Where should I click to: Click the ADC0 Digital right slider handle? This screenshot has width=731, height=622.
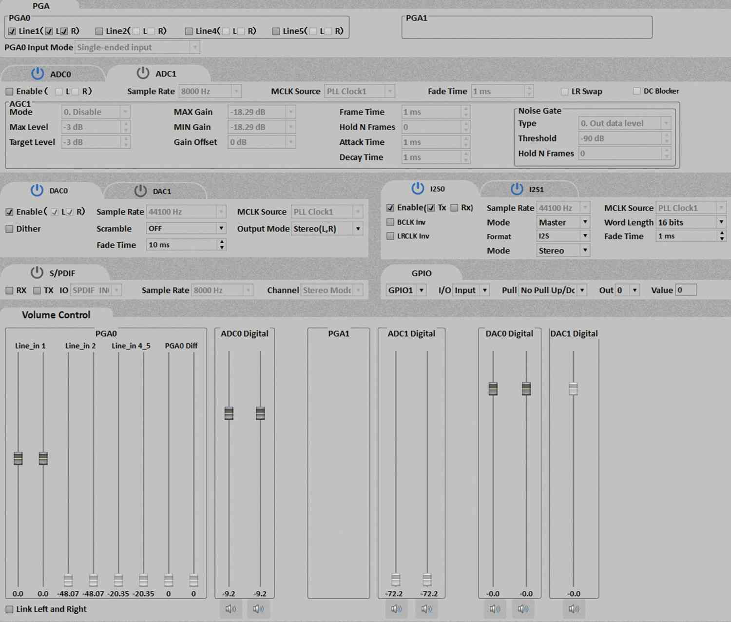[260, 413]
